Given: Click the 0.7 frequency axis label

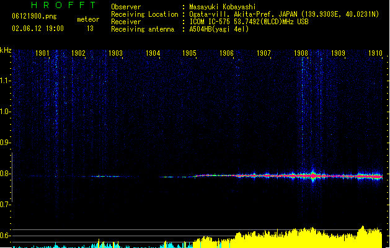Looking at the screenshot, I should pos(5,205).
